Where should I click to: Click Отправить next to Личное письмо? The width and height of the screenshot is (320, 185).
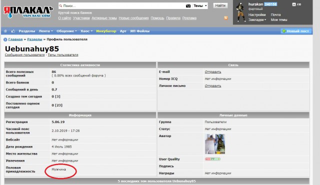(x=213, y=86)
